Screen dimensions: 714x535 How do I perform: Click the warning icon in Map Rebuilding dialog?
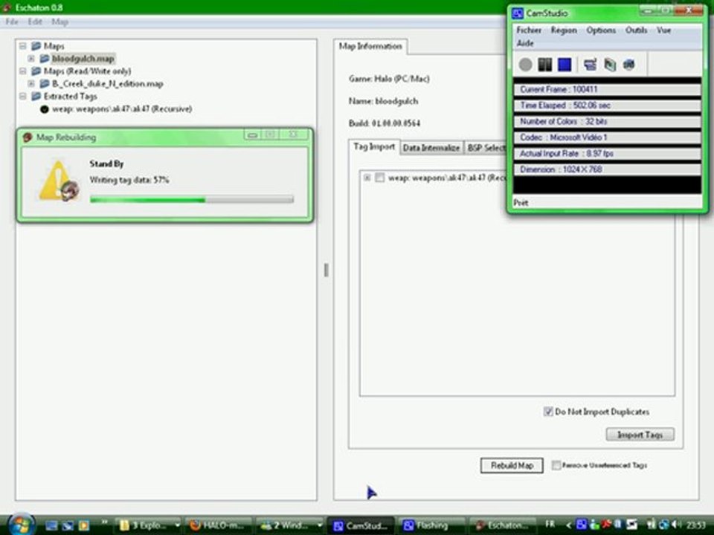pos(59,181)
